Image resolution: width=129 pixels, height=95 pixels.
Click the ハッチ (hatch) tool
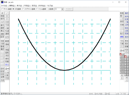[2, 22]
